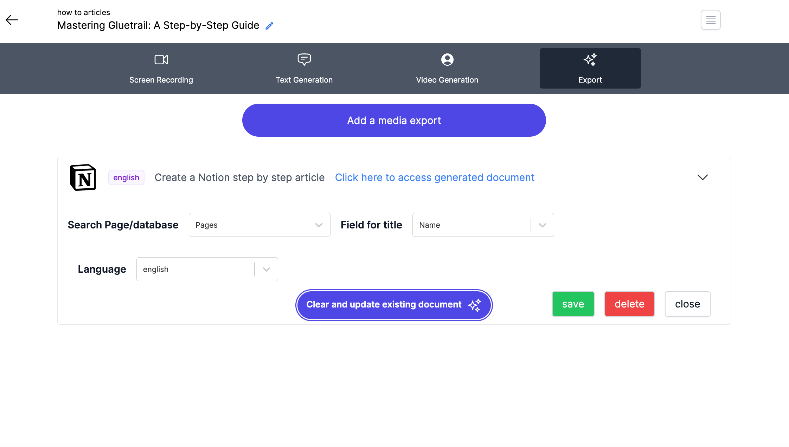
Task: Open the hamburger menu icon
Action: [711, 20]
